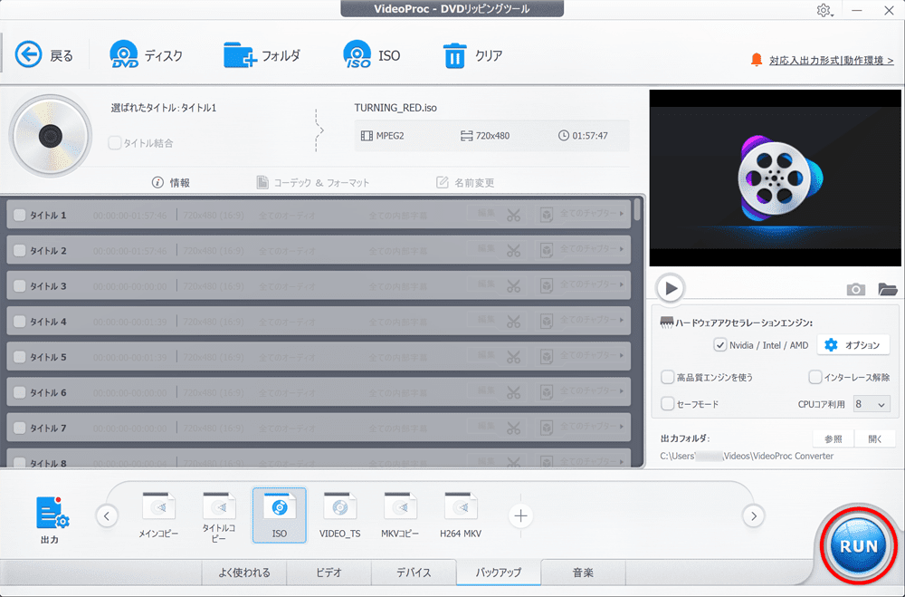Open output folder icon under preview

887,289
